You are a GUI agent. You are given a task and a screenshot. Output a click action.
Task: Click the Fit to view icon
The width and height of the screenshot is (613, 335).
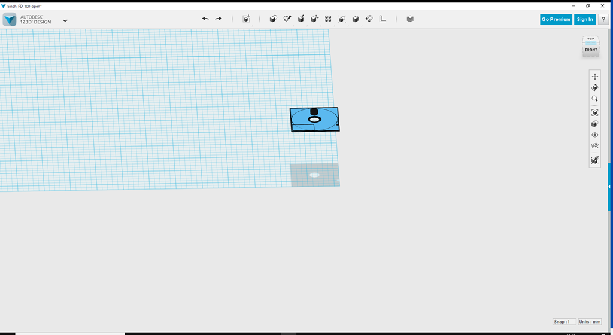click(594, 112)
